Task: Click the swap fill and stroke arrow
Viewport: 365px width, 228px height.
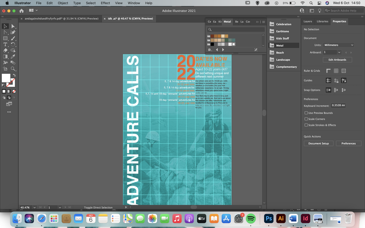Action: point(14,75)
